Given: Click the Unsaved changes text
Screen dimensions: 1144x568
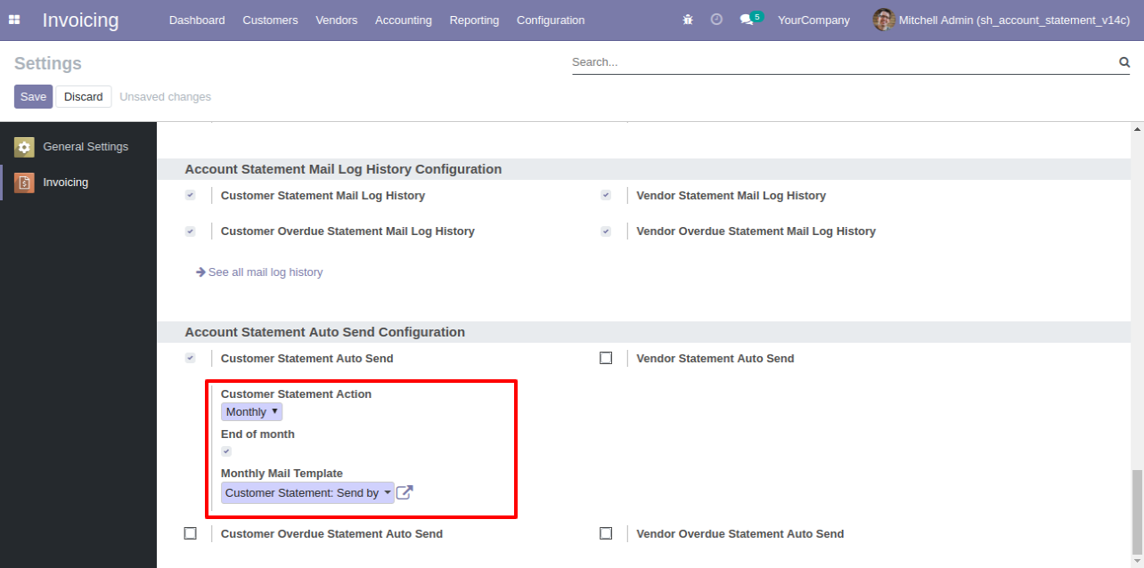Looking at the screenshot, I should [166, 96].
